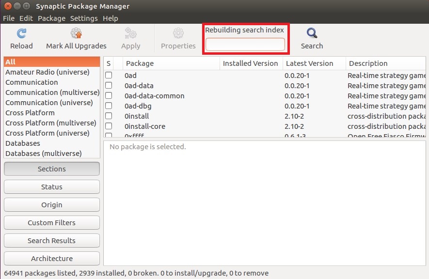Select the 0ad-data package name
The height and width of the screenshot is (279, 429).
pyautogui.click(x=139, y=86)
